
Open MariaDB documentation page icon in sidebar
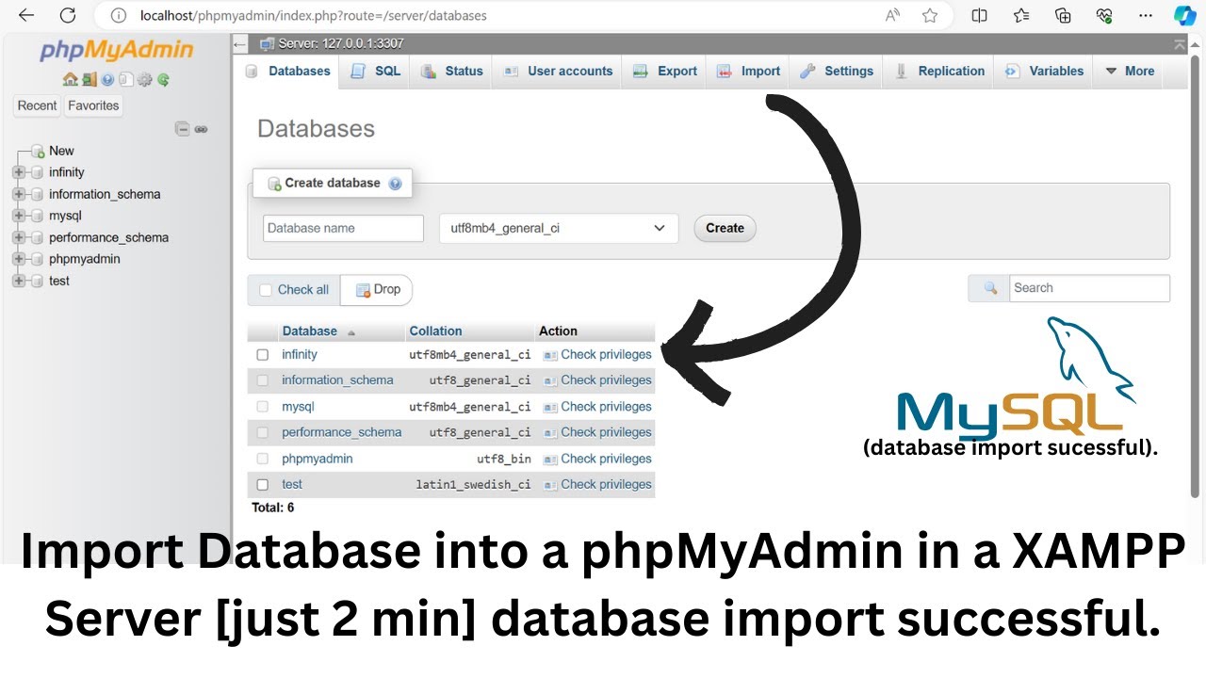point(126,80)
